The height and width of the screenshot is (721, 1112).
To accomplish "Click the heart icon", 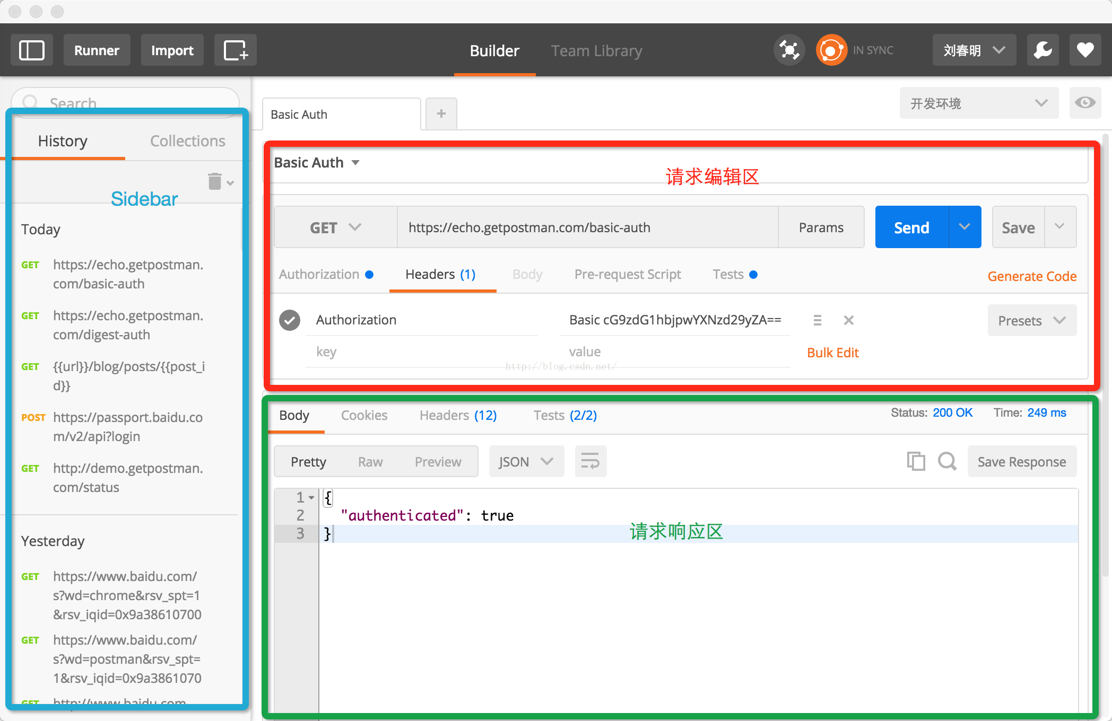I will 1085,50.
